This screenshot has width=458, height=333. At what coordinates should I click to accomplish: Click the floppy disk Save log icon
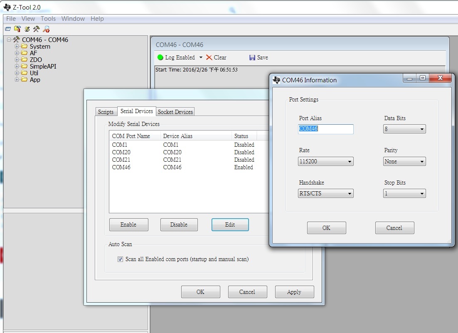[x=252, y=57]
